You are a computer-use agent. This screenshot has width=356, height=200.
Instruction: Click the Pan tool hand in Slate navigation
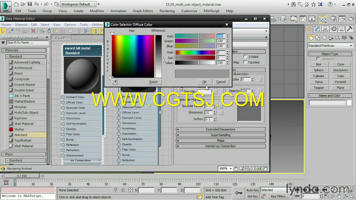coord(236,168)
